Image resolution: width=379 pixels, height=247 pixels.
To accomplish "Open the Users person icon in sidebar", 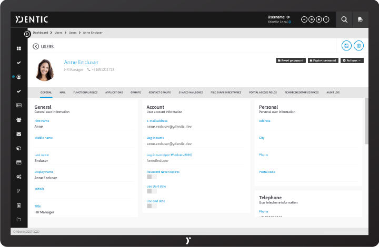I will click(x=19, y=77).
